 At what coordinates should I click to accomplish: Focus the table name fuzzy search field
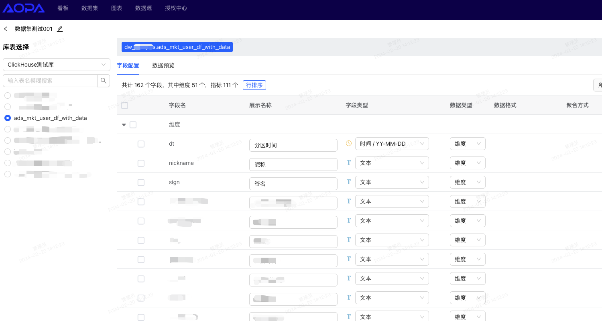point(50,81)
